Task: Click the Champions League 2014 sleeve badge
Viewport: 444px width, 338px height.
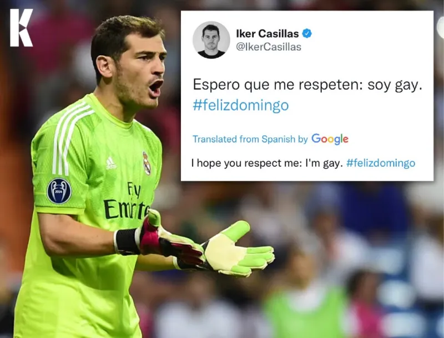Action: [x=59, y=191]
